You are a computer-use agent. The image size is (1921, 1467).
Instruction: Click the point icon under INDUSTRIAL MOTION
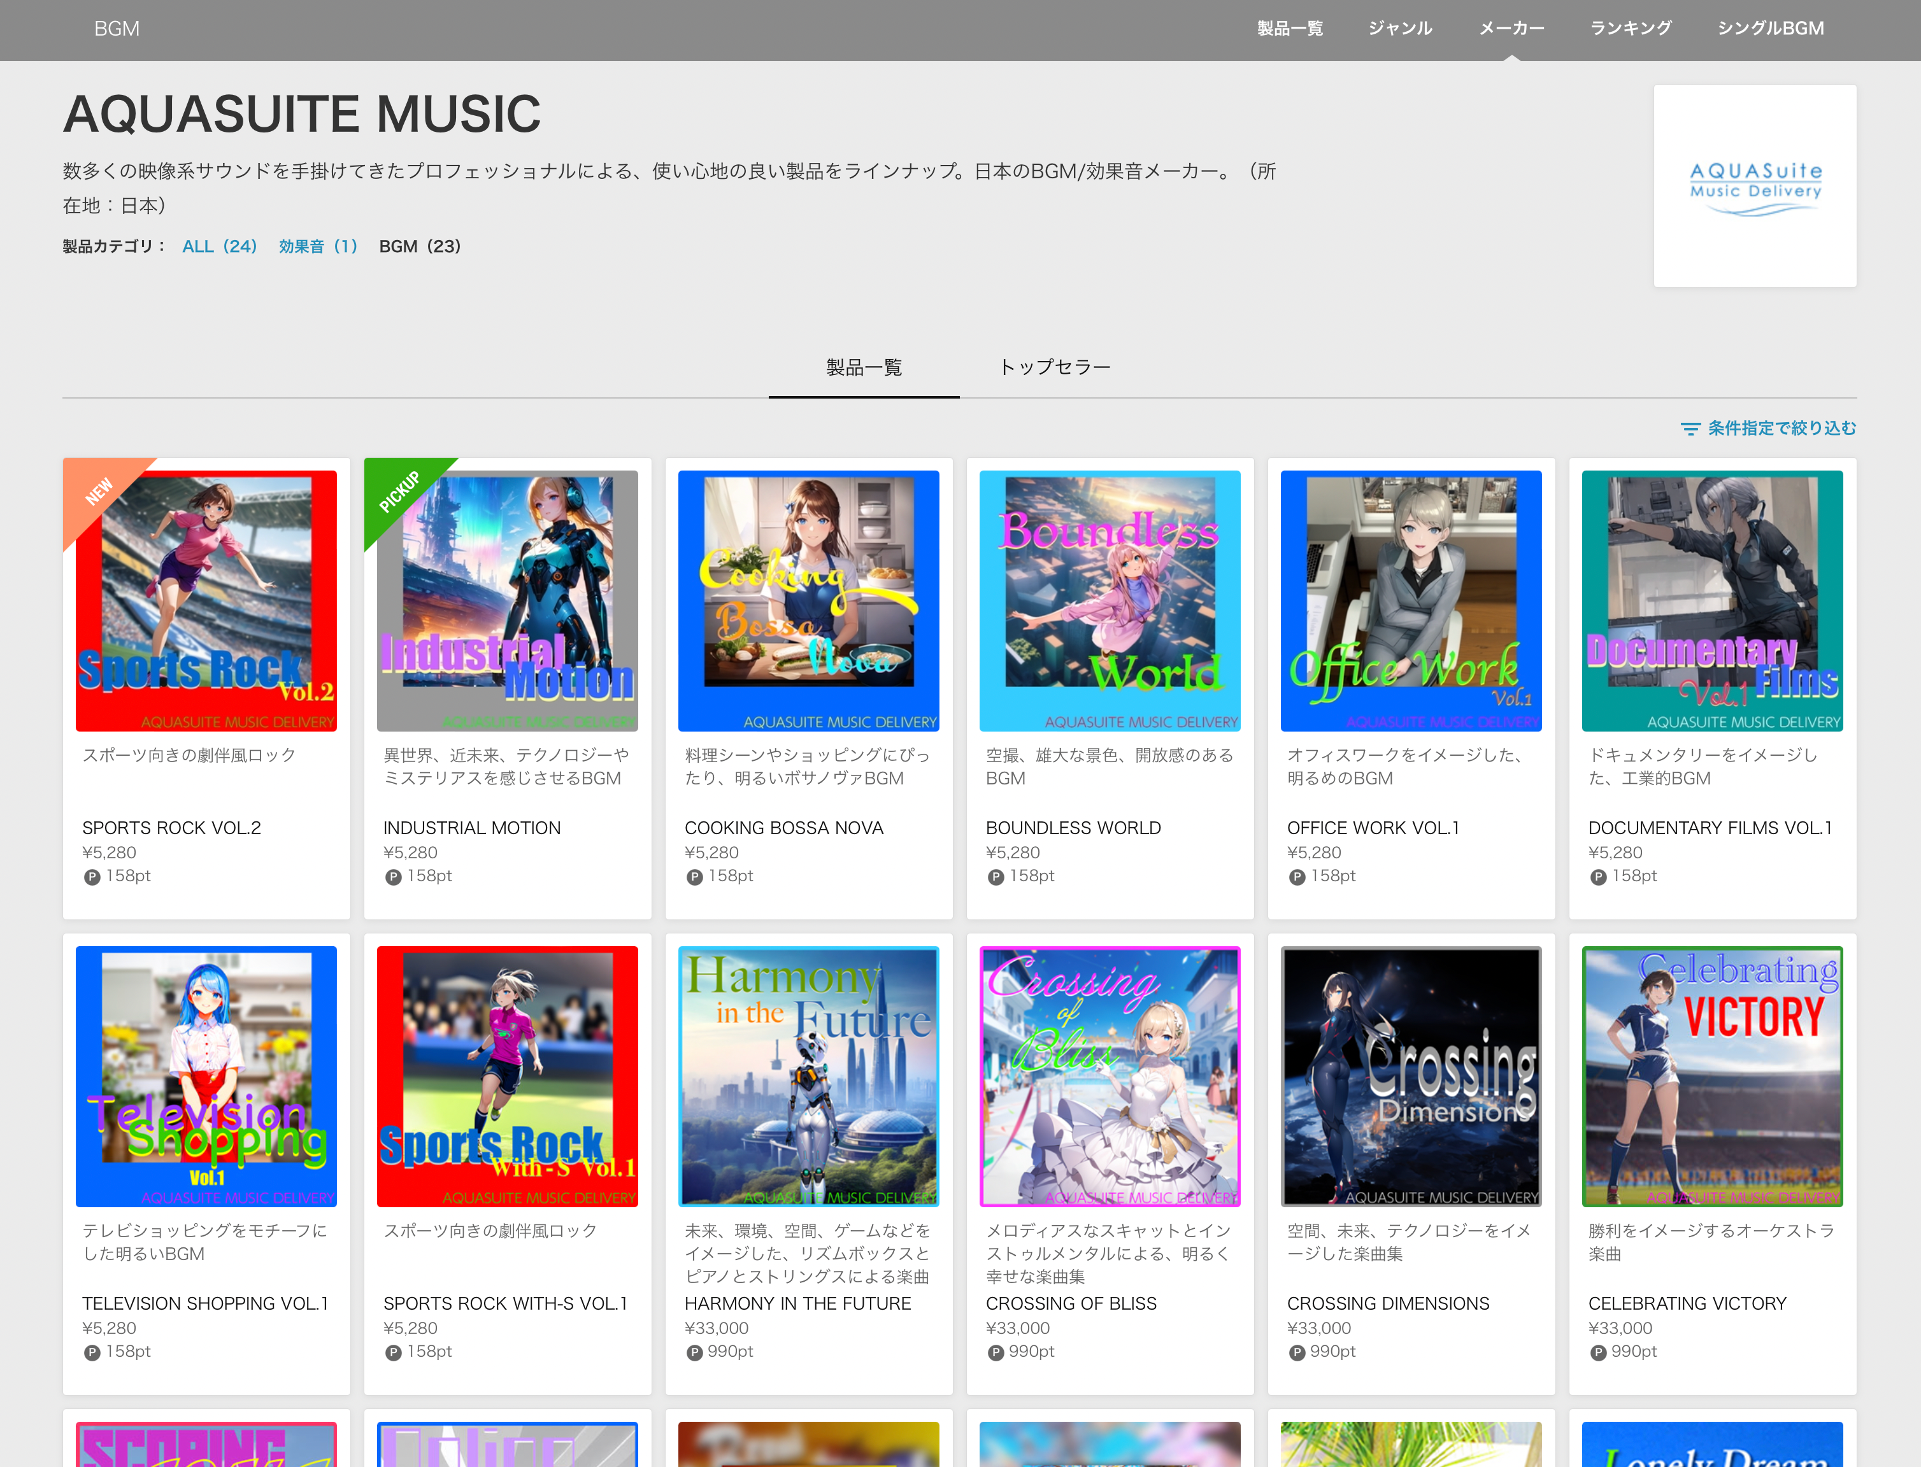[x=393, y=877]
